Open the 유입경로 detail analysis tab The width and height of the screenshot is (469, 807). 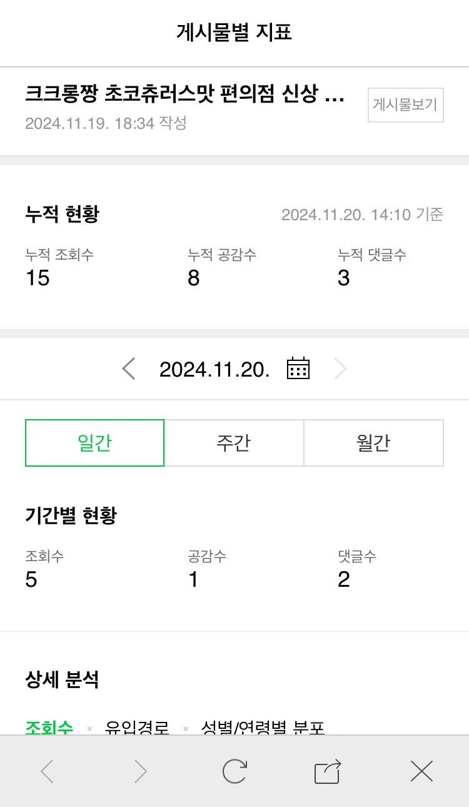[x=137, y=728]
